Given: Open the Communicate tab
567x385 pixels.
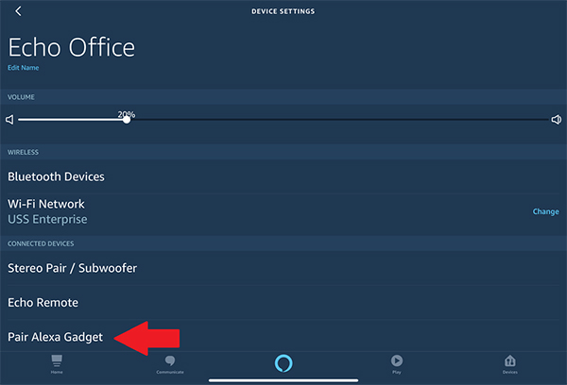Looking at the screenshot, I should [x=170, y=364].
